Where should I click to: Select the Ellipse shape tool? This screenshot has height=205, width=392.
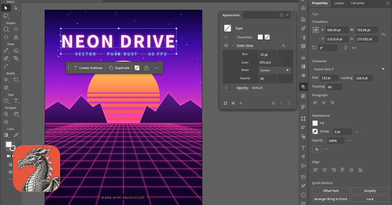(16, 29)
